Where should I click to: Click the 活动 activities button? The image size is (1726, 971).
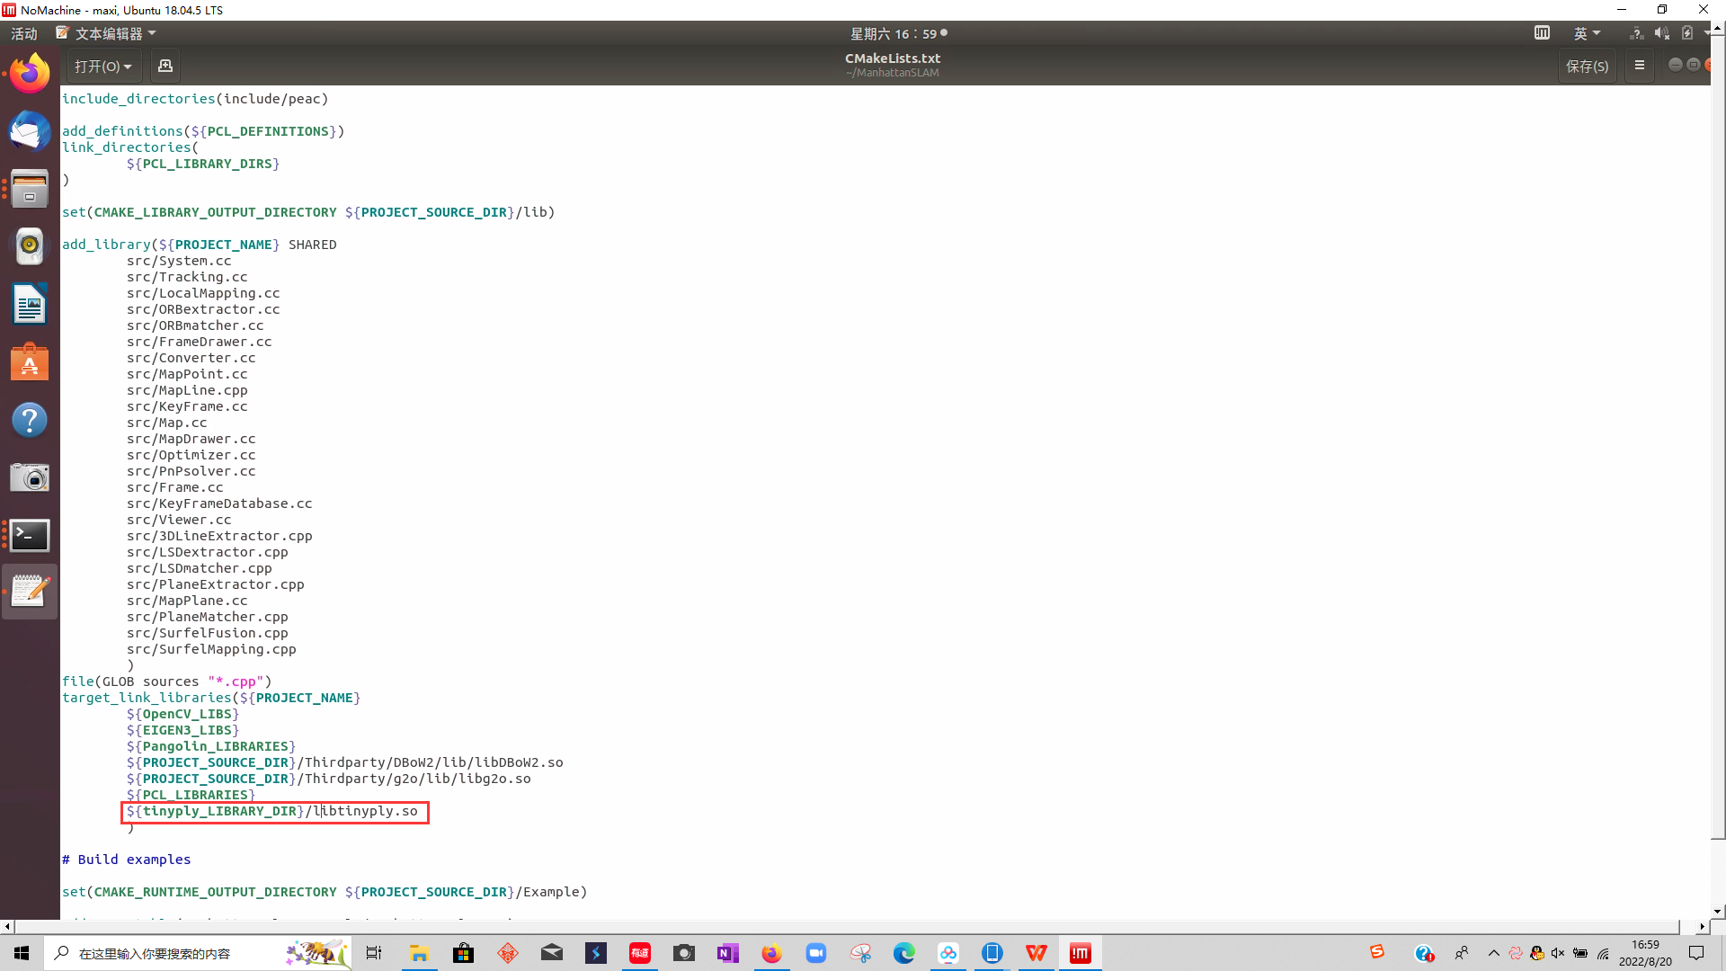[x=24, y=33]
